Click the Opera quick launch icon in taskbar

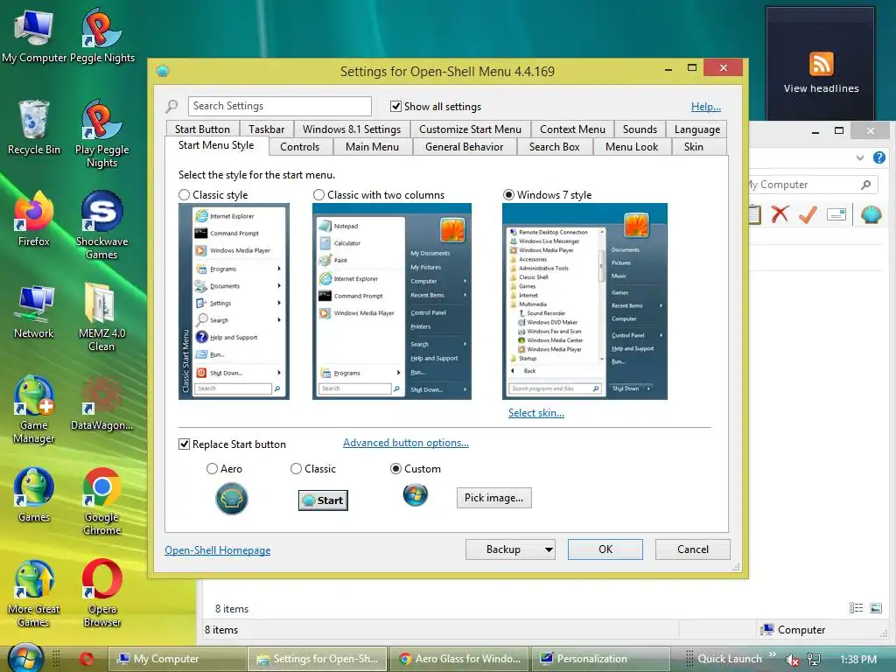(x=87, y=659)
